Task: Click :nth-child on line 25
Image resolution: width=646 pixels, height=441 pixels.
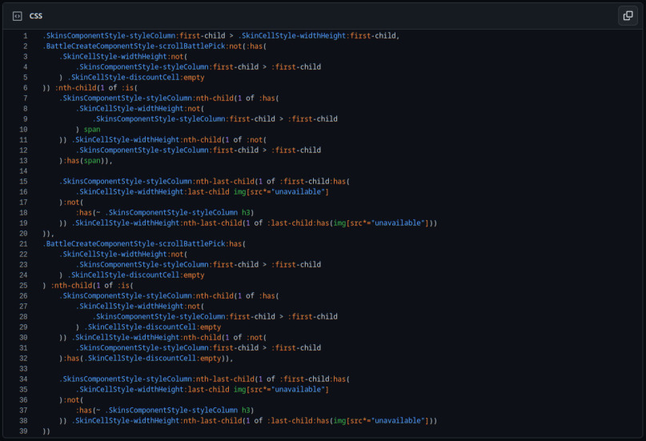Action: 71,286
